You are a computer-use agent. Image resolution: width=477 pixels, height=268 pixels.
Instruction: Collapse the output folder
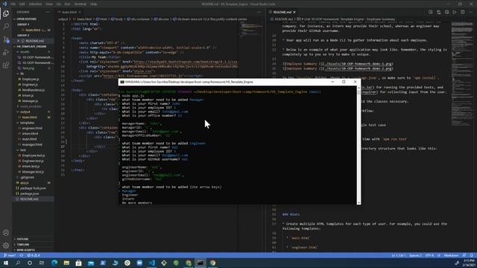point(25,112)
